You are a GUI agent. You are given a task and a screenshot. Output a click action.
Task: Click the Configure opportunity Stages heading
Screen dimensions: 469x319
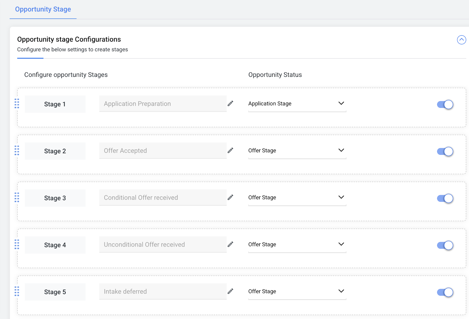coord(66,75)
